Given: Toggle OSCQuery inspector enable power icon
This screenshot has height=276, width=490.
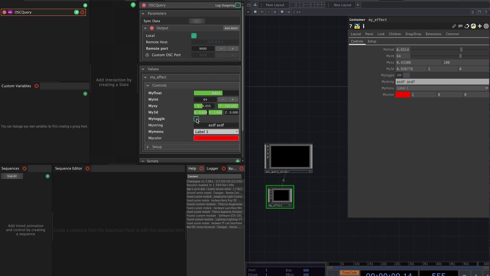Looking at the screenshot, I should (144, 5).
